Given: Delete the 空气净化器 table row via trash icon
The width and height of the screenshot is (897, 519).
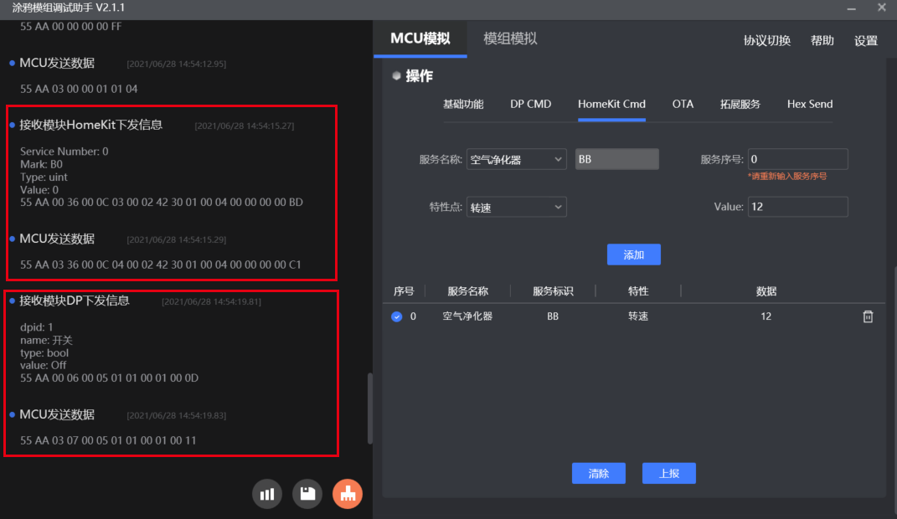Looking at the screenshot, I should tap(867, 316).
